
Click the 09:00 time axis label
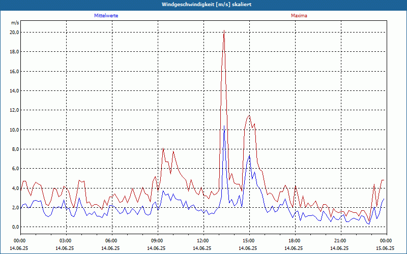156,241
